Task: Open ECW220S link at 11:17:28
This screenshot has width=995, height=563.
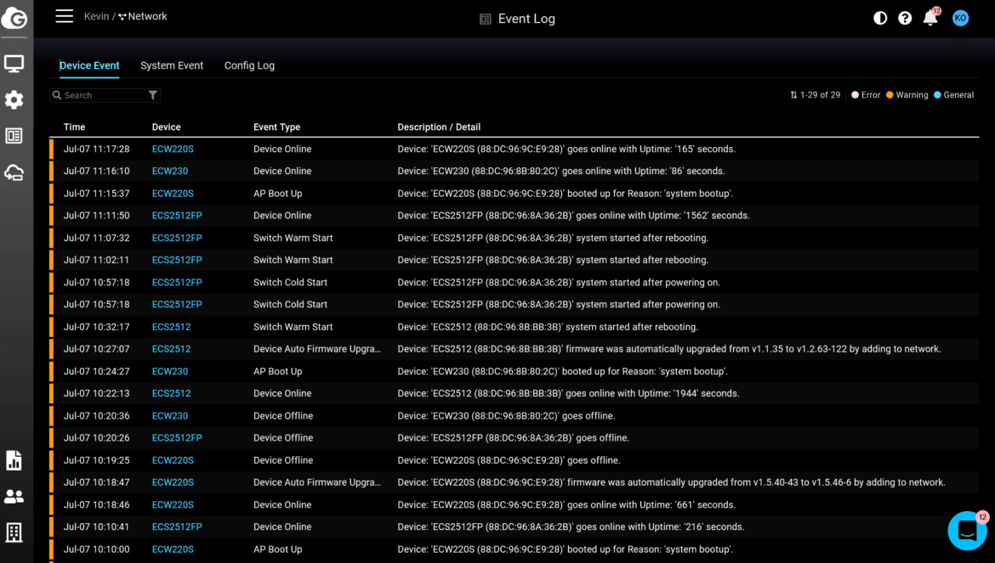Action: 173,149
